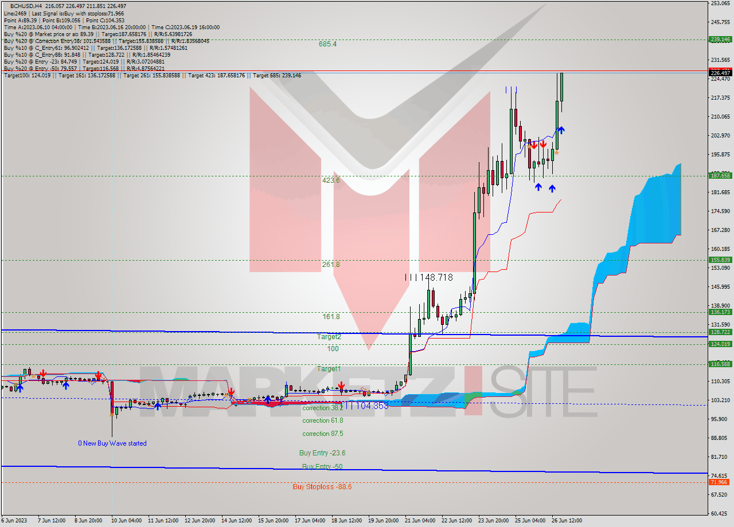Viewport: 734px width, 527px height.
Task: Click the 60.425 price scale value
Action: tap(720, 513)
